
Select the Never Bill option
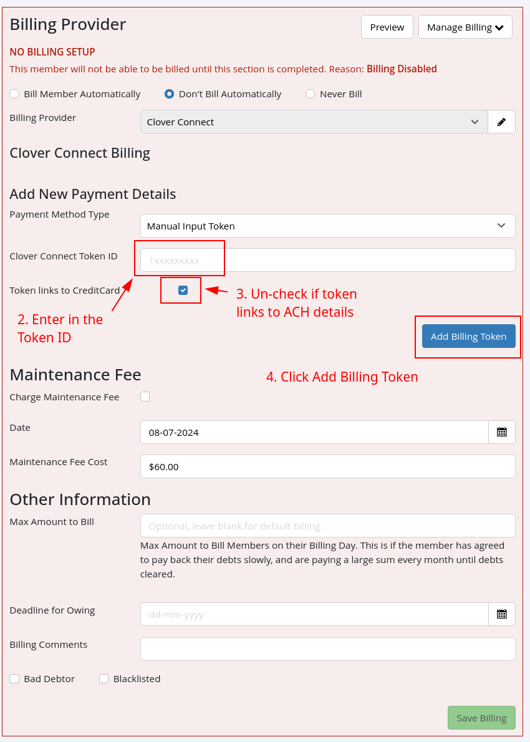click(310, 94)
